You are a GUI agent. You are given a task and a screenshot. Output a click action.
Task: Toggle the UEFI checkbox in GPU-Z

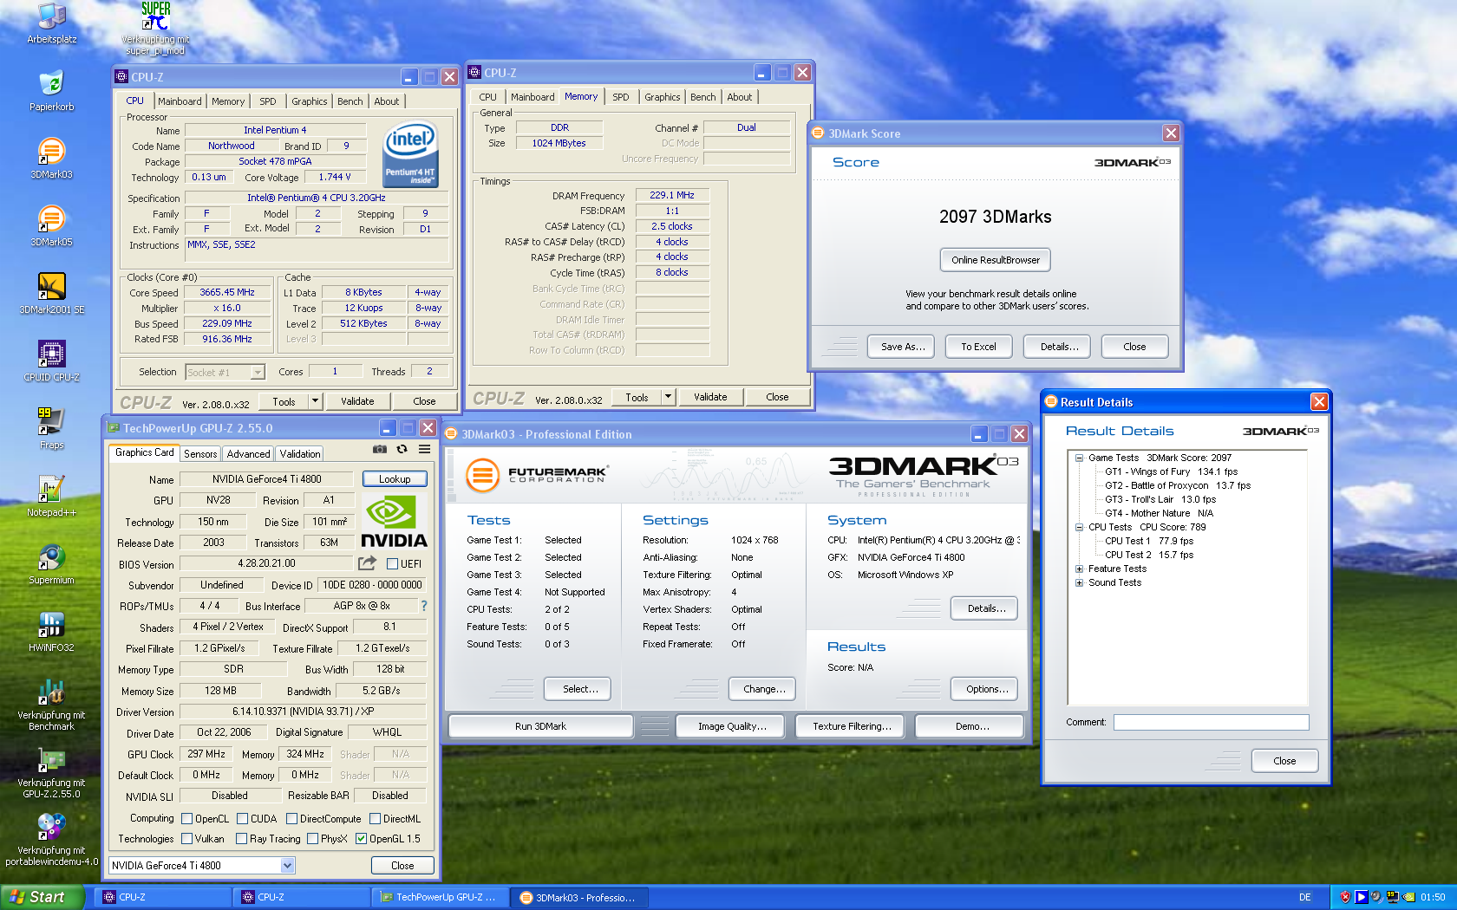pyautogui.click(x=392, y=563)
